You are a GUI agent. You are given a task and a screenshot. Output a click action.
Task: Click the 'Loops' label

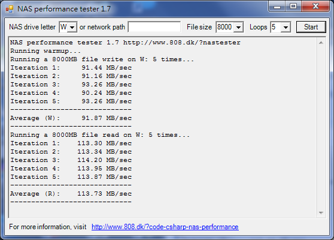click(x=259, y=27)
